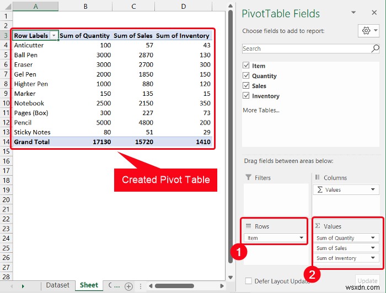The width and height of the screenshot is (386, 293).
Task: Open the More Tables link
Action: coord(261,110)
